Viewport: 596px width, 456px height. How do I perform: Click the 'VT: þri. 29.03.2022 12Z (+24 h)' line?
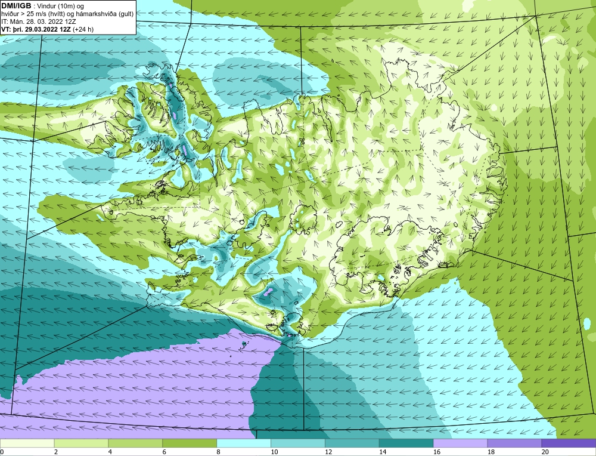[47, 29]
